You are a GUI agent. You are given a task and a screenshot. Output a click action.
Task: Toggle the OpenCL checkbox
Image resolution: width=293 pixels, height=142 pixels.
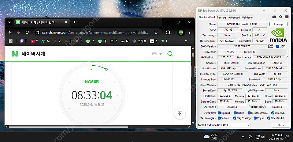click(x=219, y=113)
